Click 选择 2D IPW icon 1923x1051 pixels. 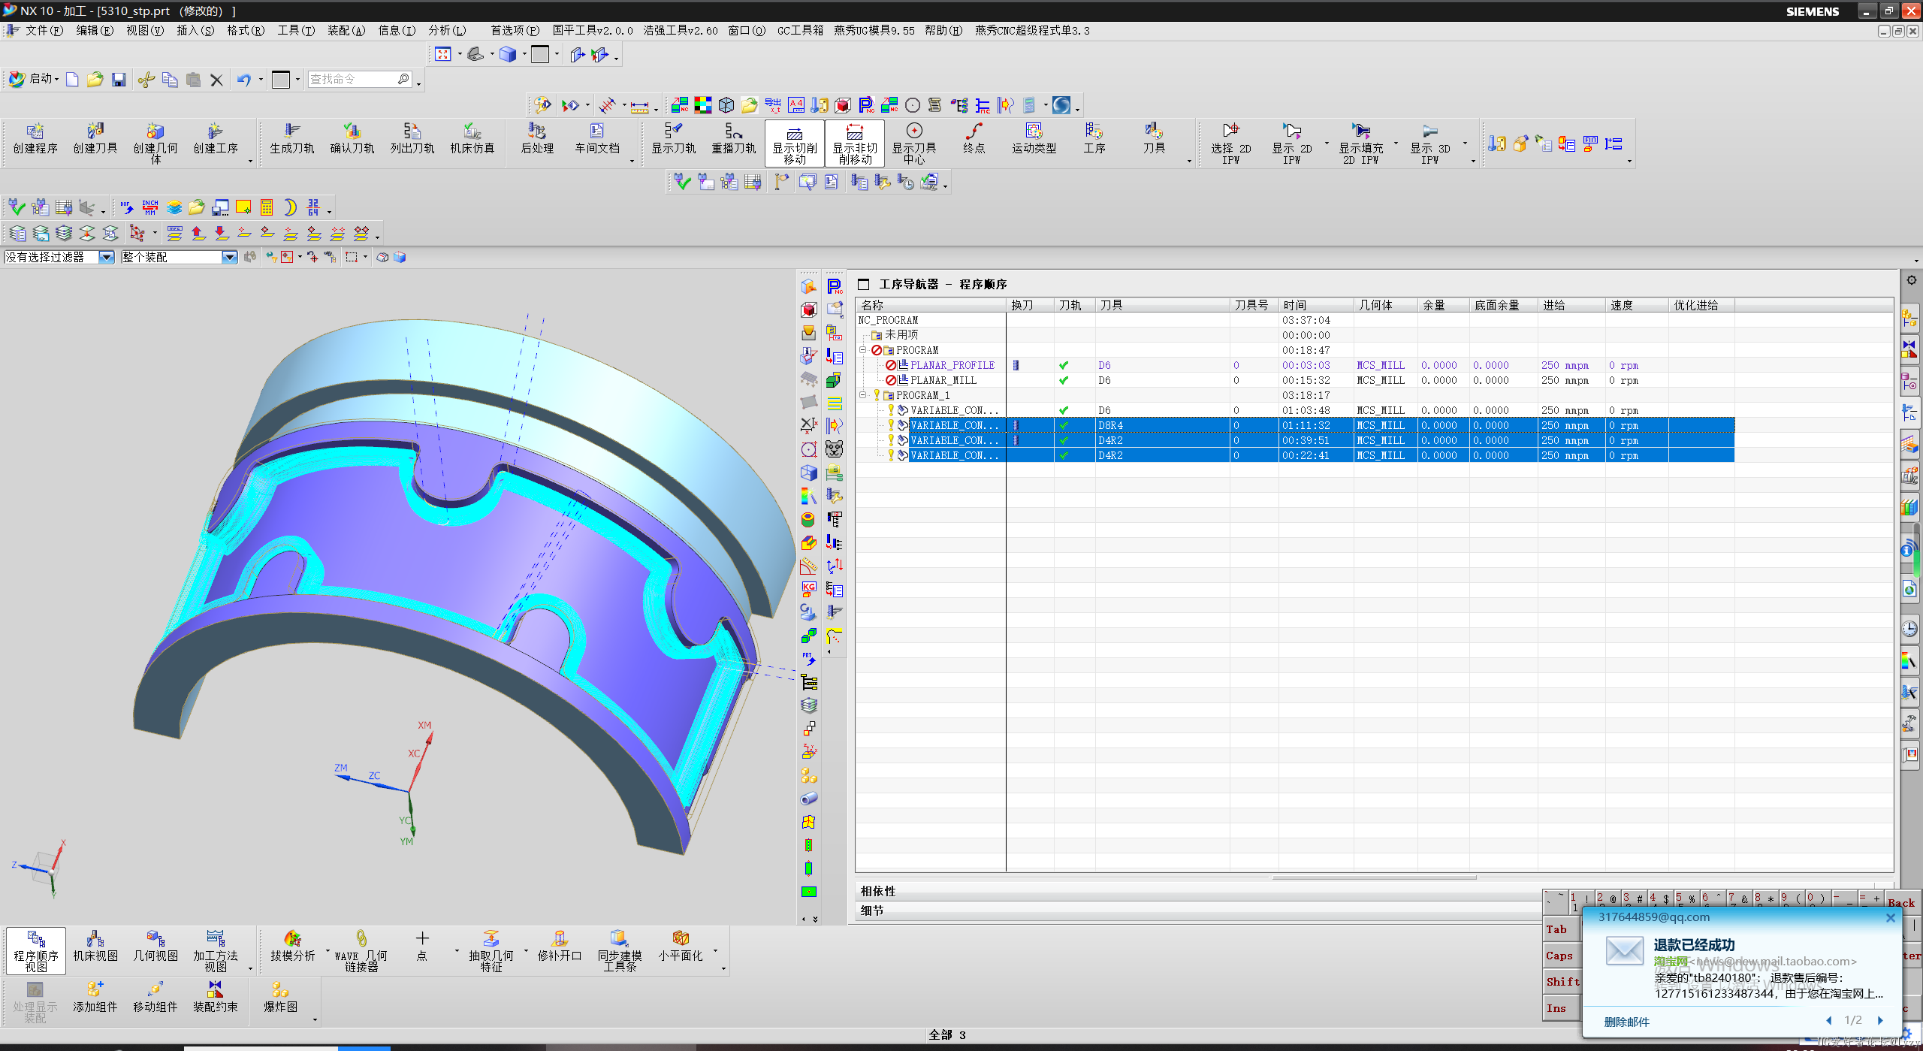pyautogui.click(x=1230, y=143)
